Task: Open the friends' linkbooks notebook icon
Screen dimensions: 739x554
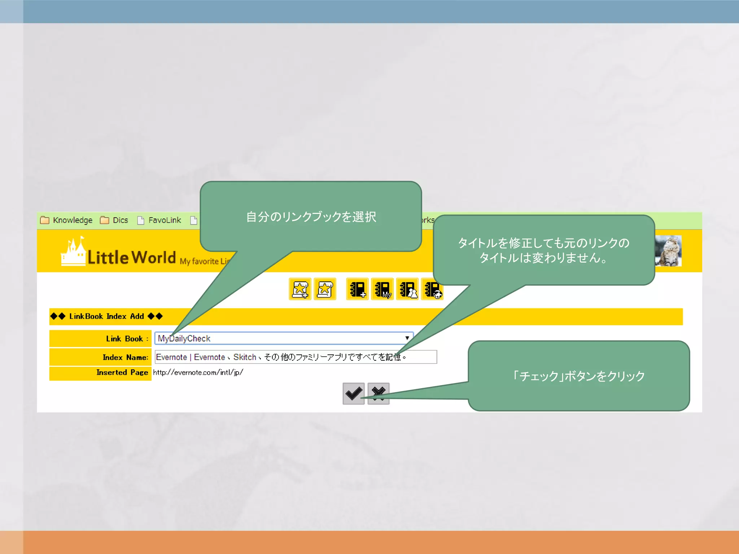Action: (407, 289)
